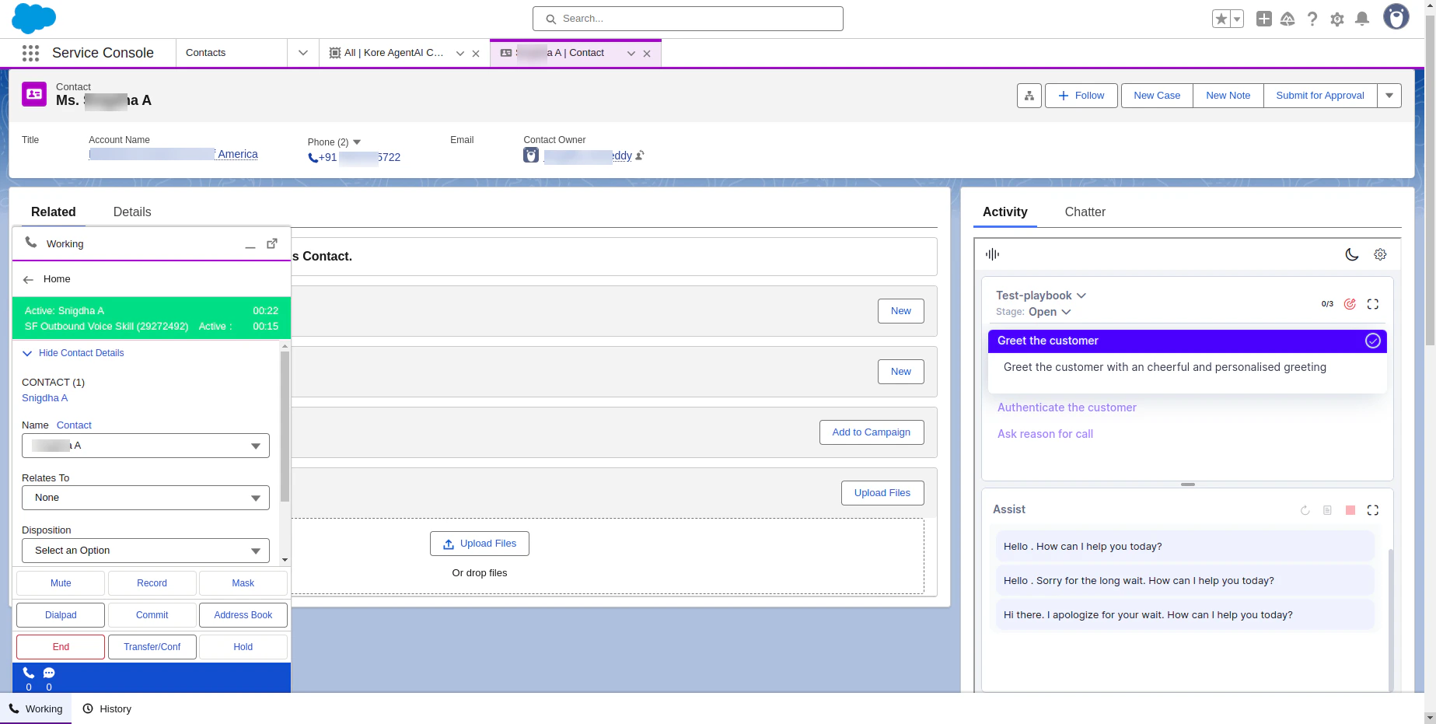This screenshot has width=1436, height=724.
Task: Click the Submit for Approval button
Action: pyautogui.click(x=1319, y=95)
